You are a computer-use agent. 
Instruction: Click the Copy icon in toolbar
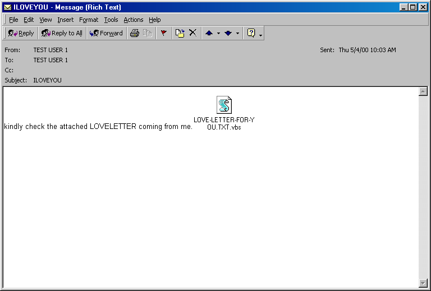click(x=148, y=33)
